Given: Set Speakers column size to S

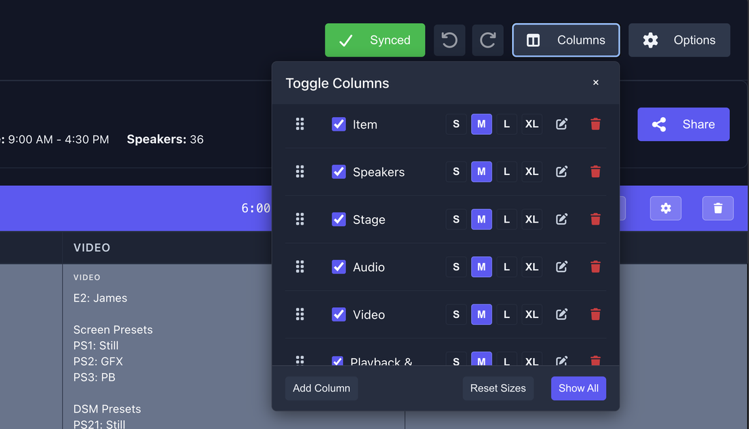Looking at the screenshot, I should (456, 172).
